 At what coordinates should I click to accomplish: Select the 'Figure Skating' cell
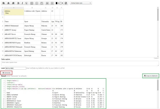[x=32, y=30]
